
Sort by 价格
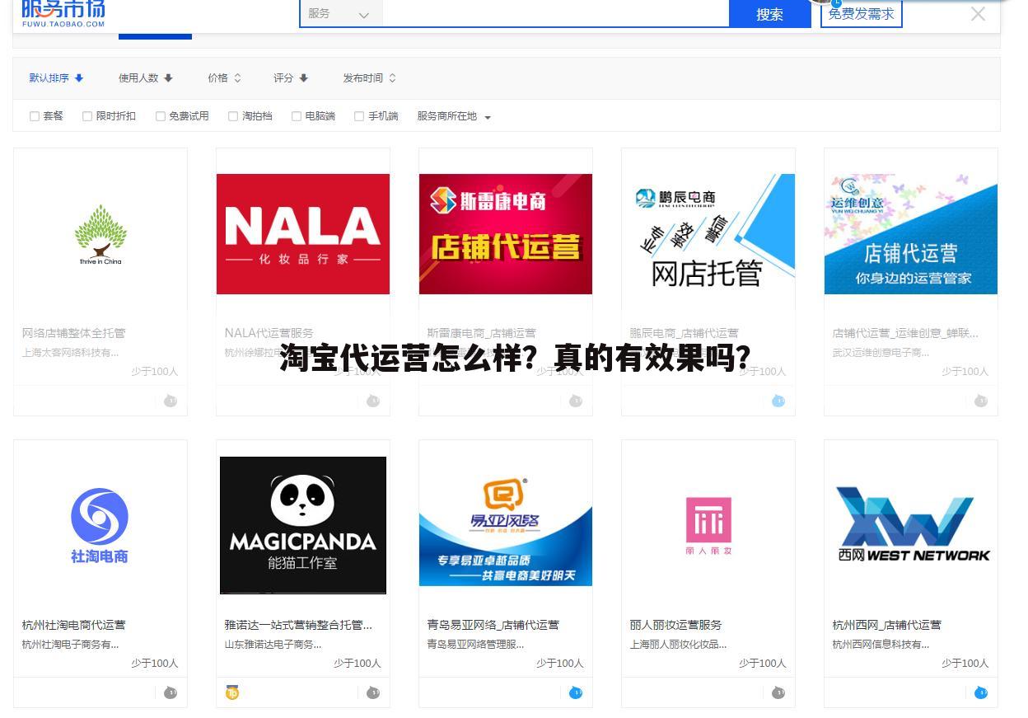(x=224, y=78)
